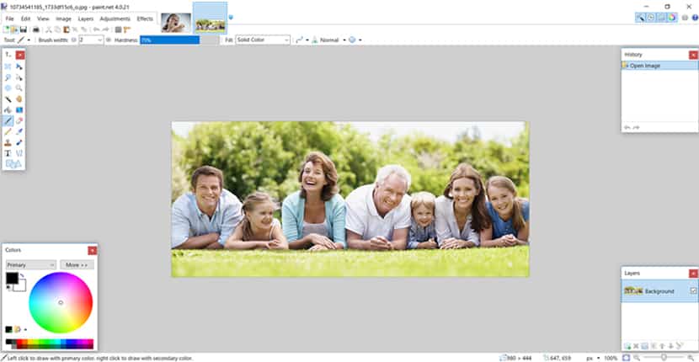Open the View menu
699x362 pixels.
[43, 19]
